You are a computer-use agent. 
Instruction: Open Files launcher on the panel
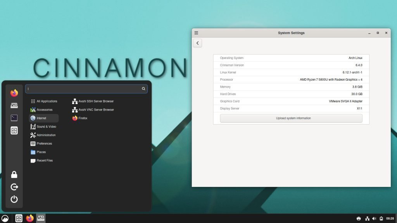[x=19, y=218]
